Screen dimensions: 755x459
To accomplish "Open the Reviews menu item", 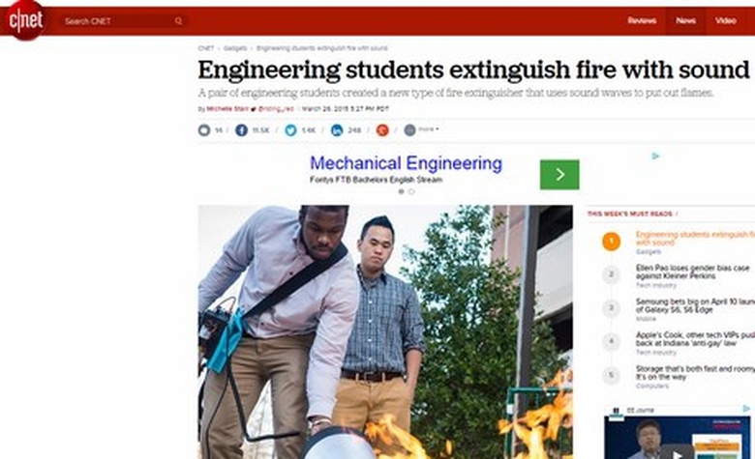I will [642, 20].
